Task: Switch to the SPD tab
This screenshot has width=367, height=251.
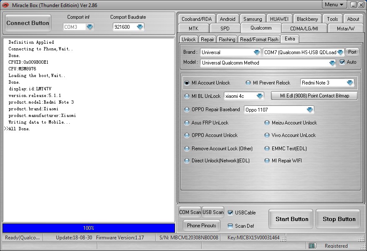Action: click(225, 28)
